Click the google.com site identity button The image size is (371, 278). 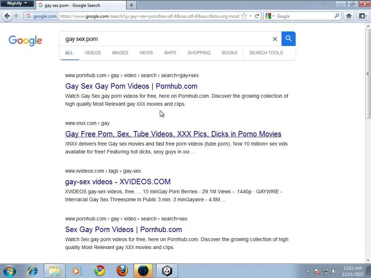click(x=41, y=16)
